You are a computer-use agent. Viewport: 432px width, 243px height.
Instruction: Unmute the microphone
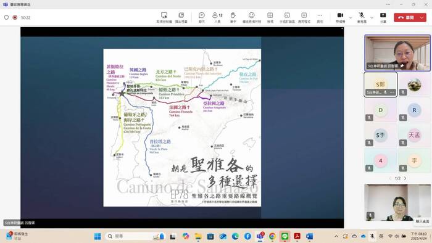coord(362,17)
